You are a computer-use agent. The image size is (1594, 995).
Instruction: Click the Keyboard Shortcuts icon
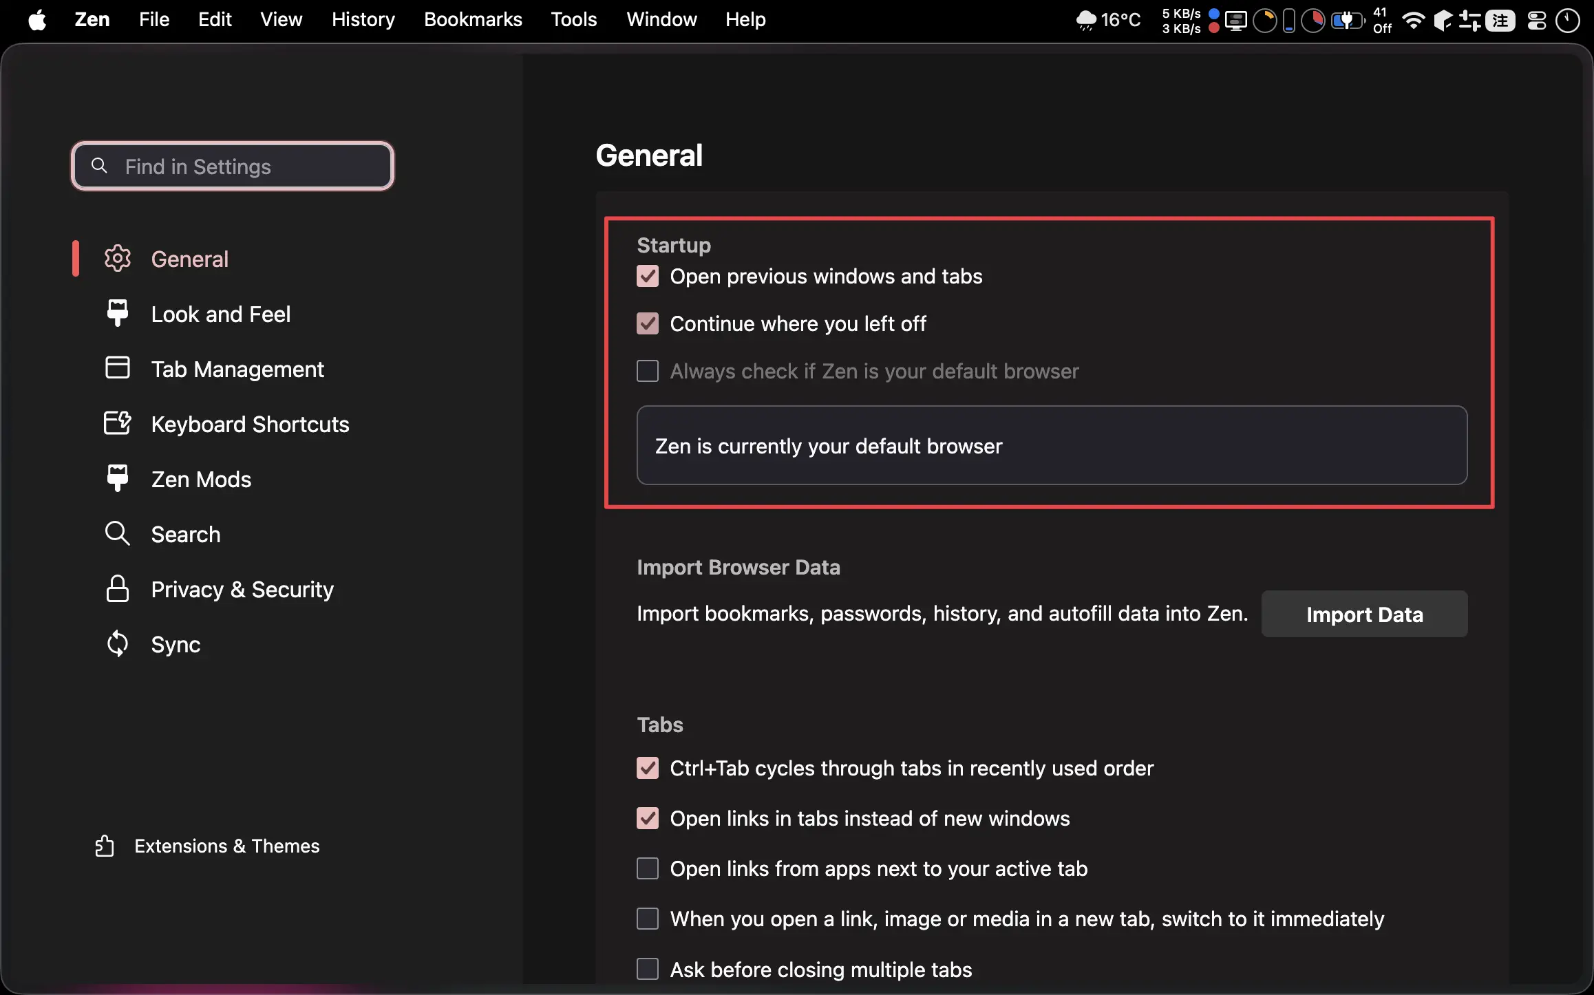pyautogui.click(x=117, y=423)
